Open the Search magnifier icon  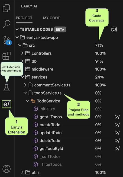7,24
